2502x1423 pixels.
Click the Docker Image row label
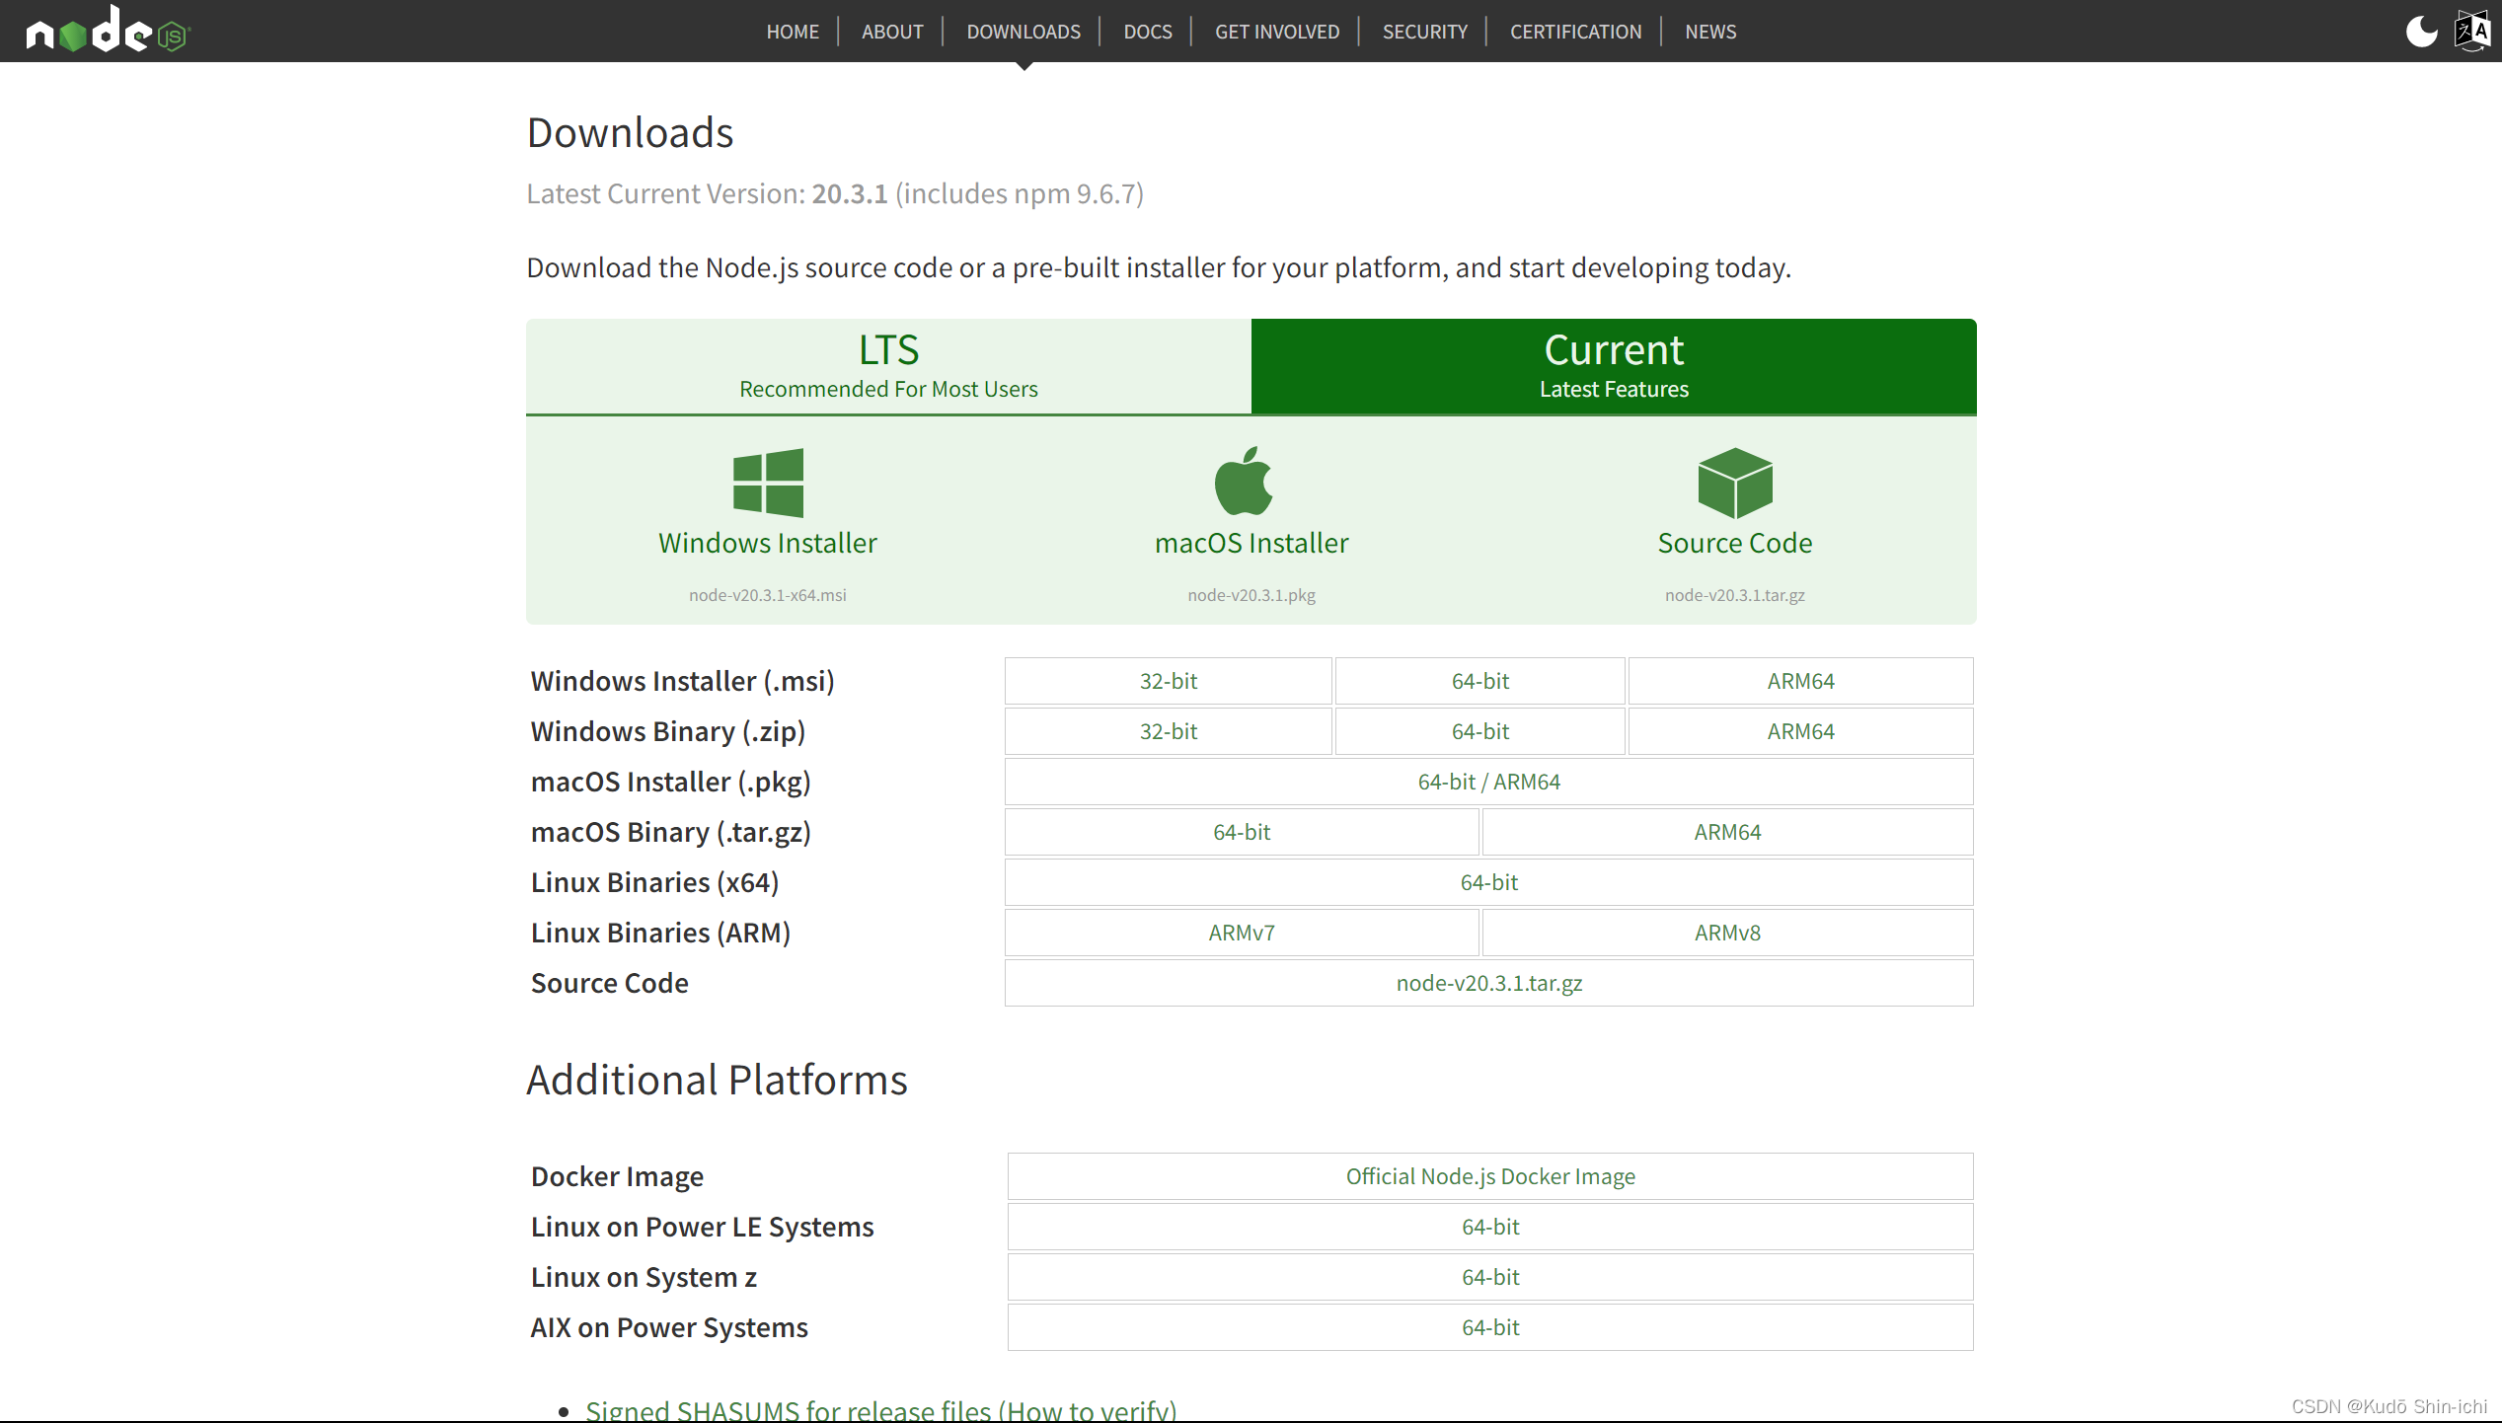coord(617,1176)
